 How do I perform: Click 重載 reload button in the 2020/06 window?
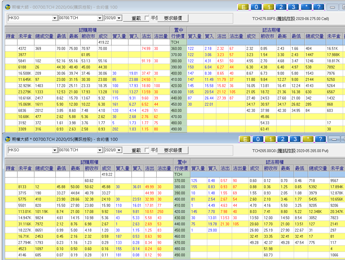click(136, 18)
